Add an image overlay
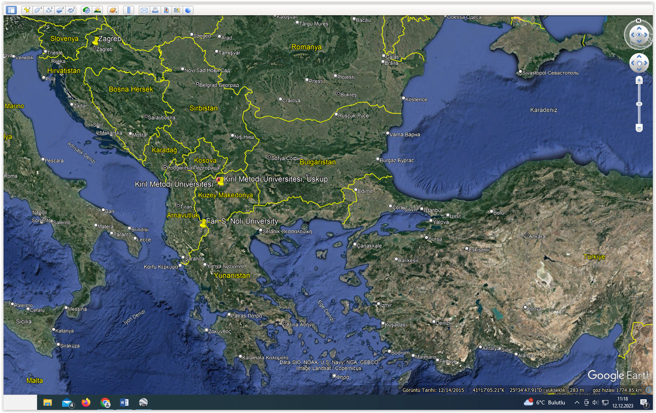Image resolution: width=656 pixels, height=413 pixels. [x=60, y=10]
